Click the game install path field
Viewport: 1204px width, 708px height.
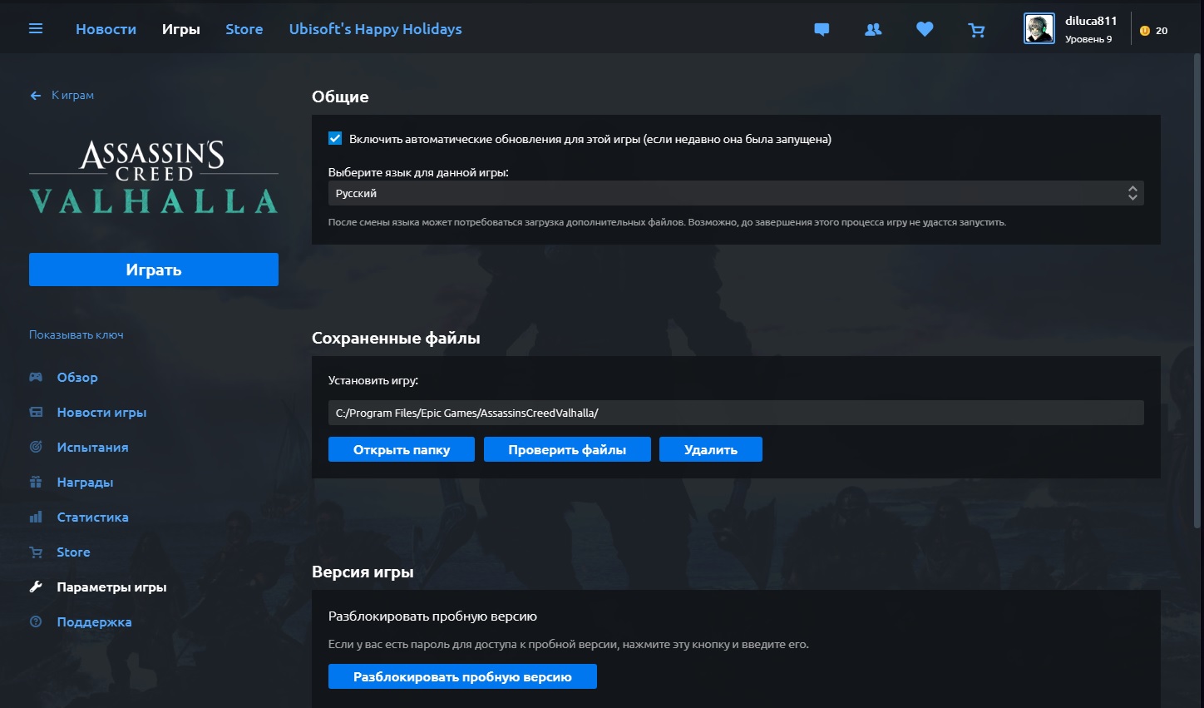tap(735, 413)
